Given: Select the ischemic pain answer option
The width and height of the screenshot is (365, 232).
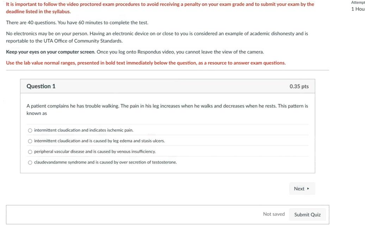Looking at the screenshot, I should coord(30,130).
